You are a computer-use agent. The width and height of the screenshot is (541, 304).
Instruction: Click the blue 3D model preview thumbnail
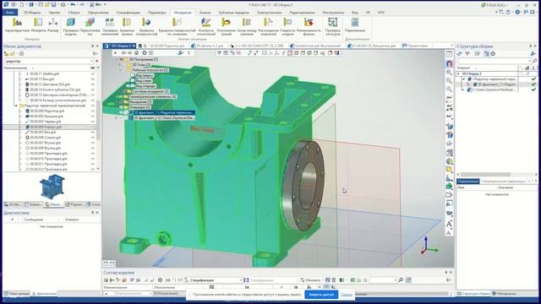pos(52,186)
